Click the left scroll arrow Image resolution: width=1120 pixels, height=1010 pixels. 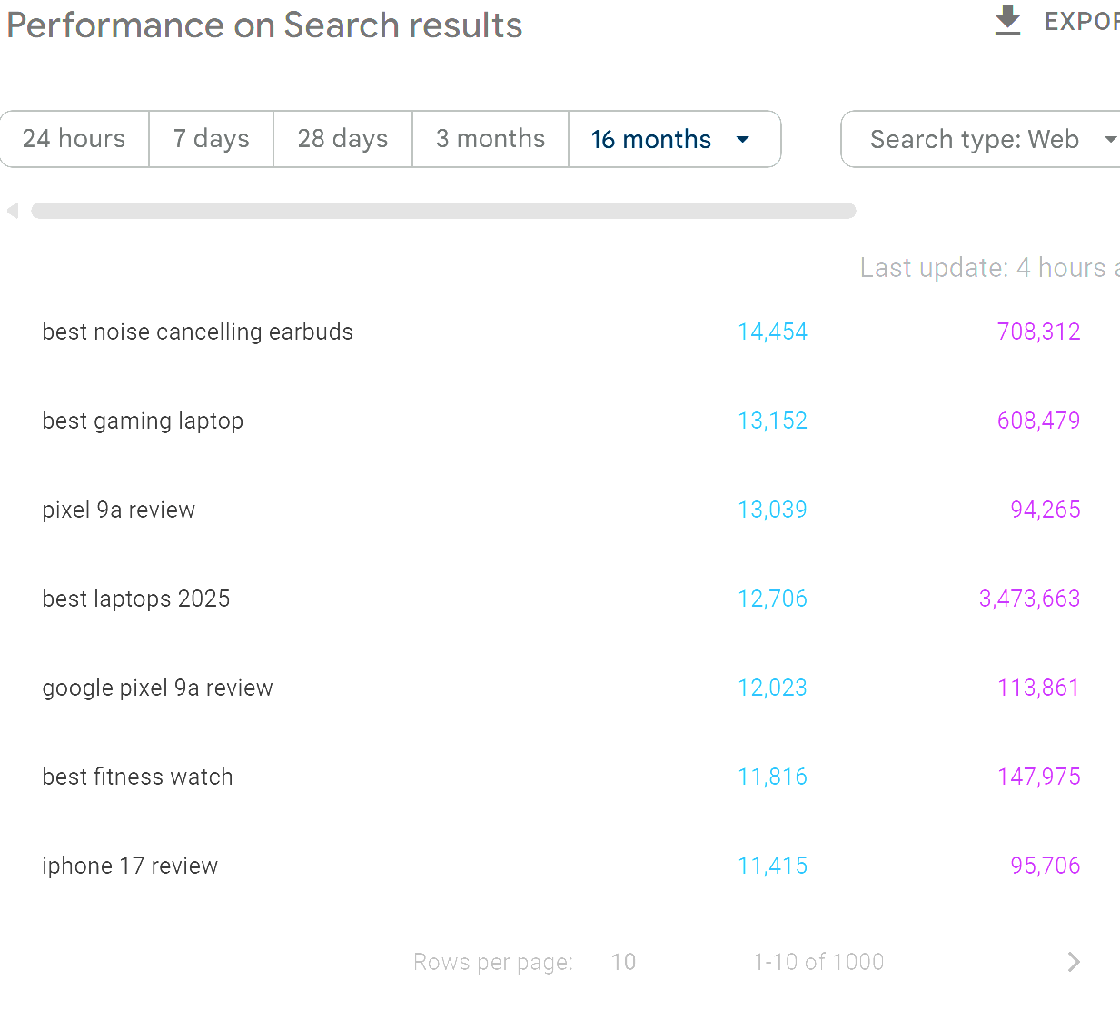[13, 211]
